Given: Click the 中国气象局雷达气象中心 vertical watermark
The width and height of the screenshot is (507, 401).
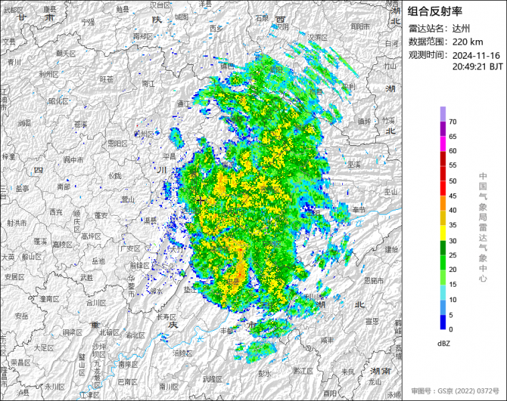Looking at the screenshot, I should coord(482,227).
